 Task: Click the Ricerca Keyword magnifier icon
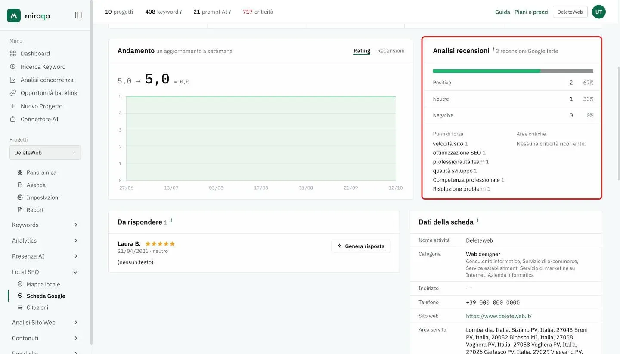click(13, 67)
